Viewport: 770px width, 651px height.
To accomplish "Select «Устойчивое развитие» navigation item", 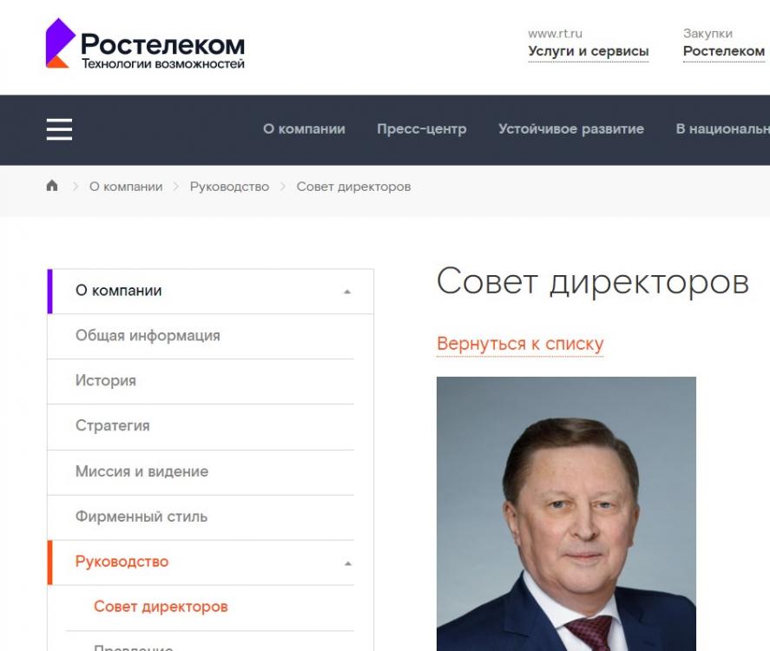I will click(570, 128).
